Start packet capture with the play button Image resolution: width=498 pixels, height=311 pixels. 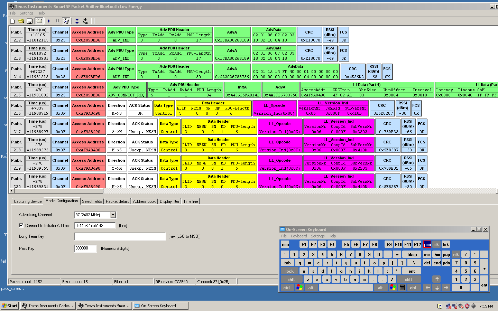point(49,21)
